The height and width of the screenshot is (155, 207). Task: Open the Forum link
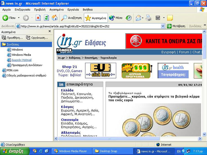click(184, 52)
